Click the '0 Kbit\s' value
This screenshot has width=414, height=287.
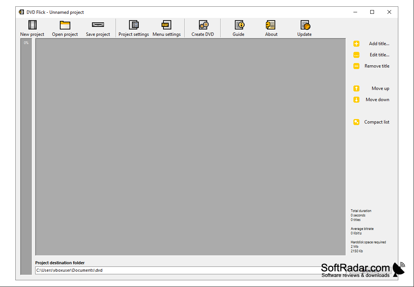pyautogui.click(x=356, y=233)
